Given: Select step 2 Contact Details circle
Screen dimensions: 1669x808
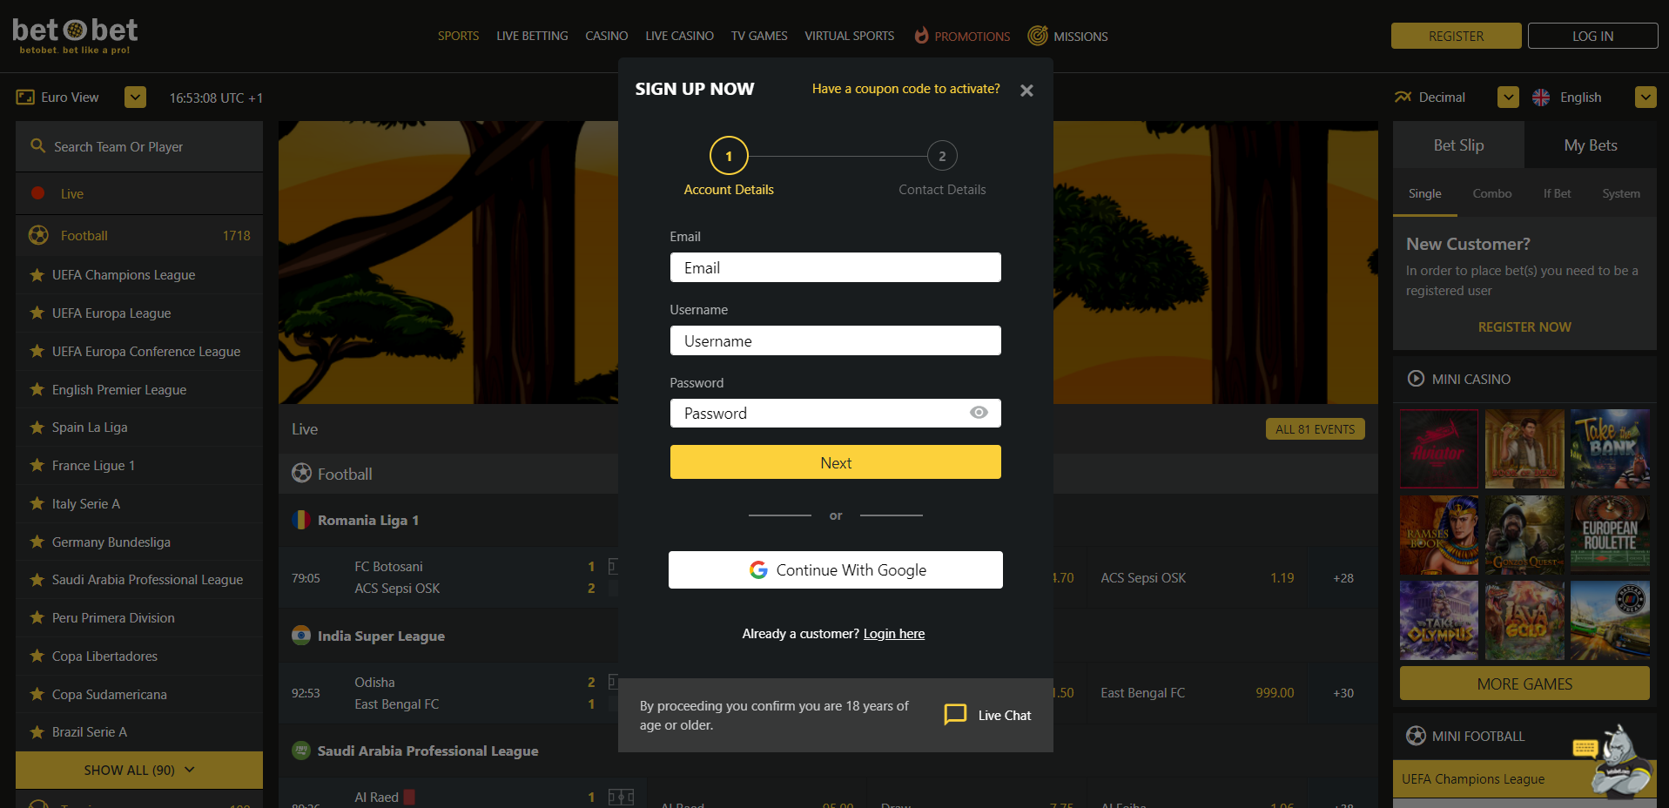Looking at the screenshot, I should click(942, 156).
